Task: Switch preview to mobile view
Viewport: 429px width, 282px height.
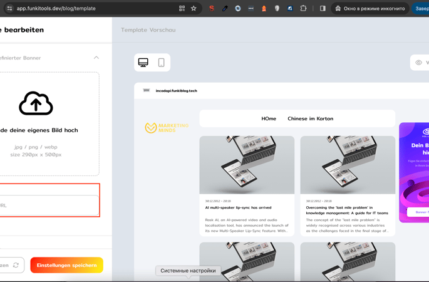Action: (161, 63)
